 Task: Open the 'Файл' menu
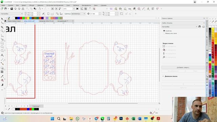(x=3, y=5)
